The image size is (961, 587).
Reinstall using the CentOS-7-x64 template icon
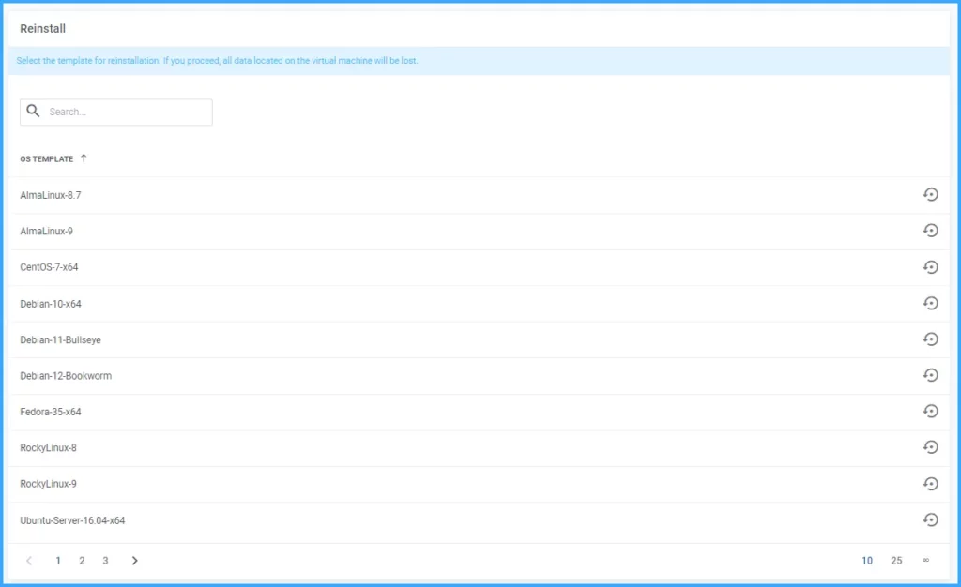point(930,267)
